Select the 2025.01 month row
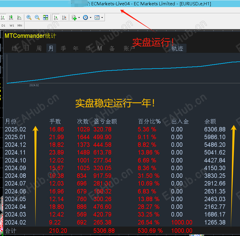This screenshot has height=236, width=240. (115, 137)
